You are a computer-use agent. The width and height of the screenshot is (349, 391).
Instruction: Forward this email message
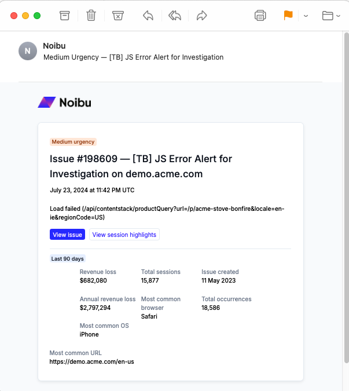[201, 16]
